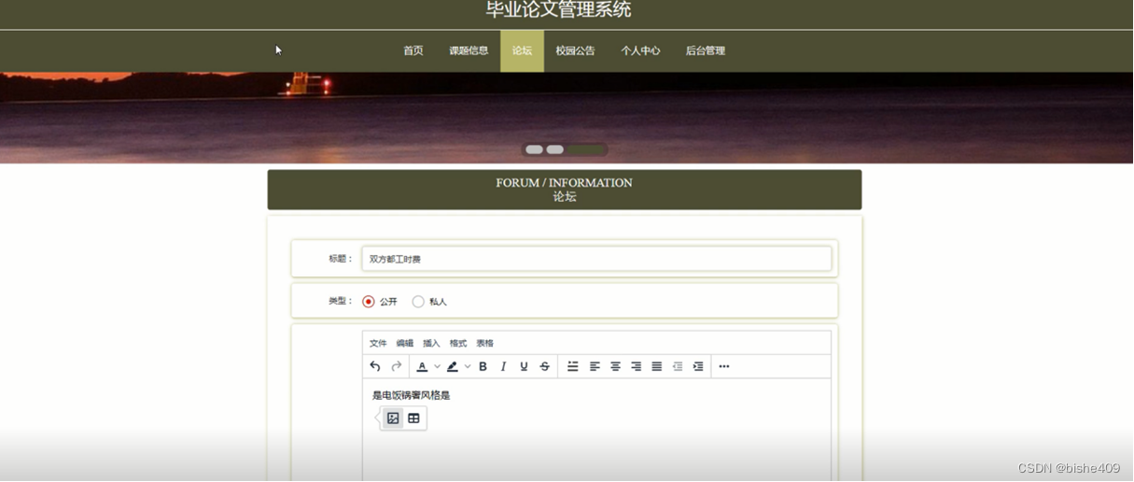Toggle strikethrough formatting
This screenshot has height=482, width=1134.
pyautogui.click(x=545, y=366)
